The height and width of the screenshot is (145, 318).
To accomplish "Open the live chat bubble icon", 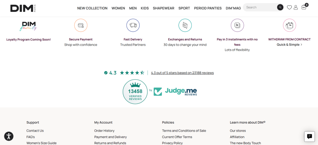I will click(x=310, y=137).
